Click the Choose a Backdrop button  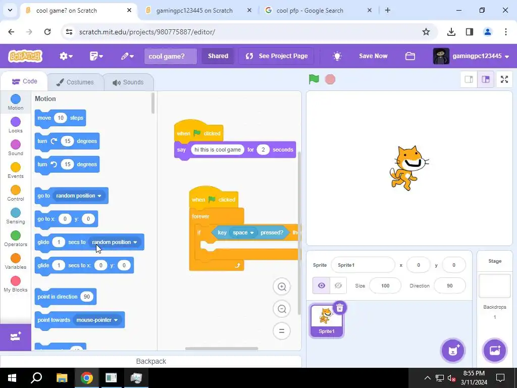[495, 350]
